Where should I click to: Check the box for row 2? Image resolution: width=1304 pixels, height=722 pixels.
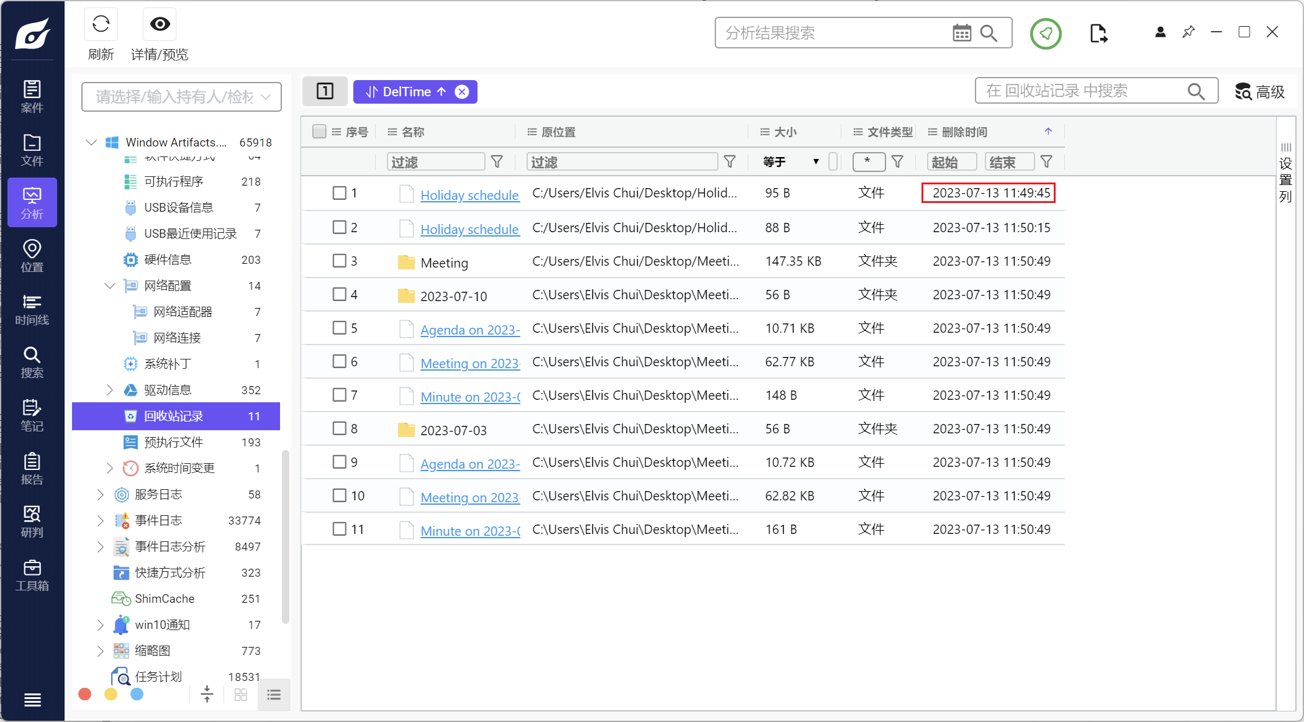[340, 227]
